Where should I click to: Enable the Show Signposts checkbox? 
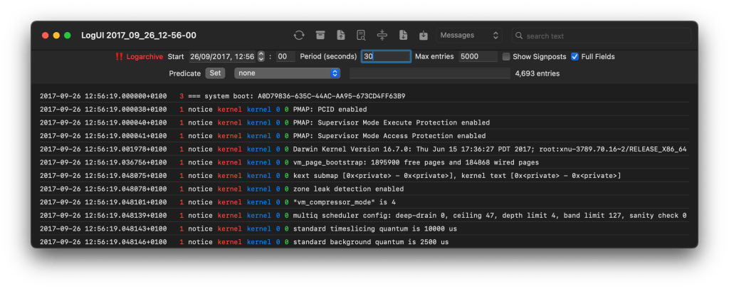point(506,56)
